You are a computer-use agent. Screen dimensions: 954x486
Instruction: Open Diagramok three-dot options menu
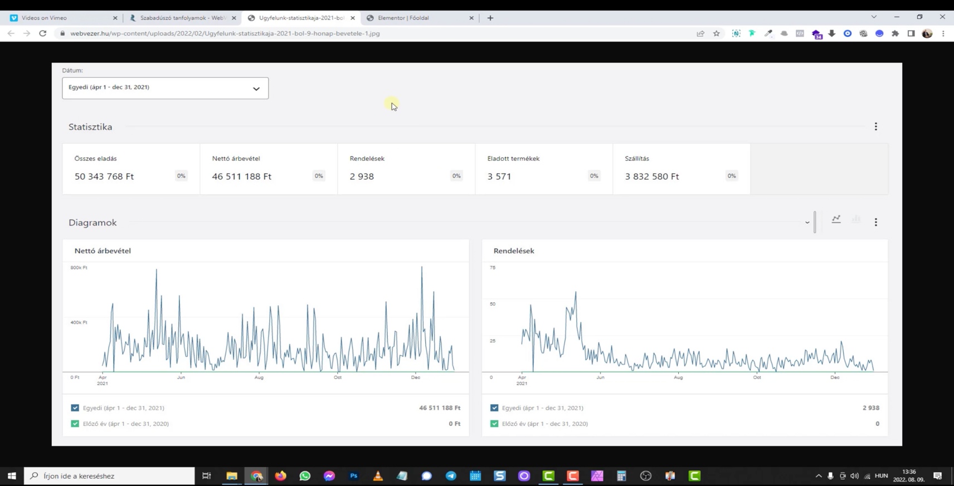875,222
